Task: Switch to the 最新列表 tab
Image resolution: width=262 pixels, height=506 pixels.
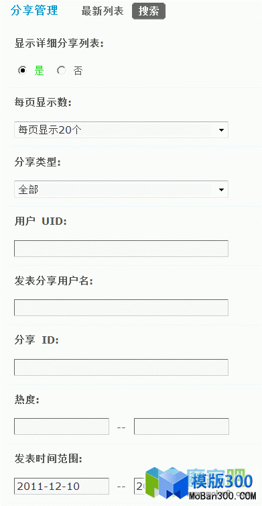Action: [103, 11]
